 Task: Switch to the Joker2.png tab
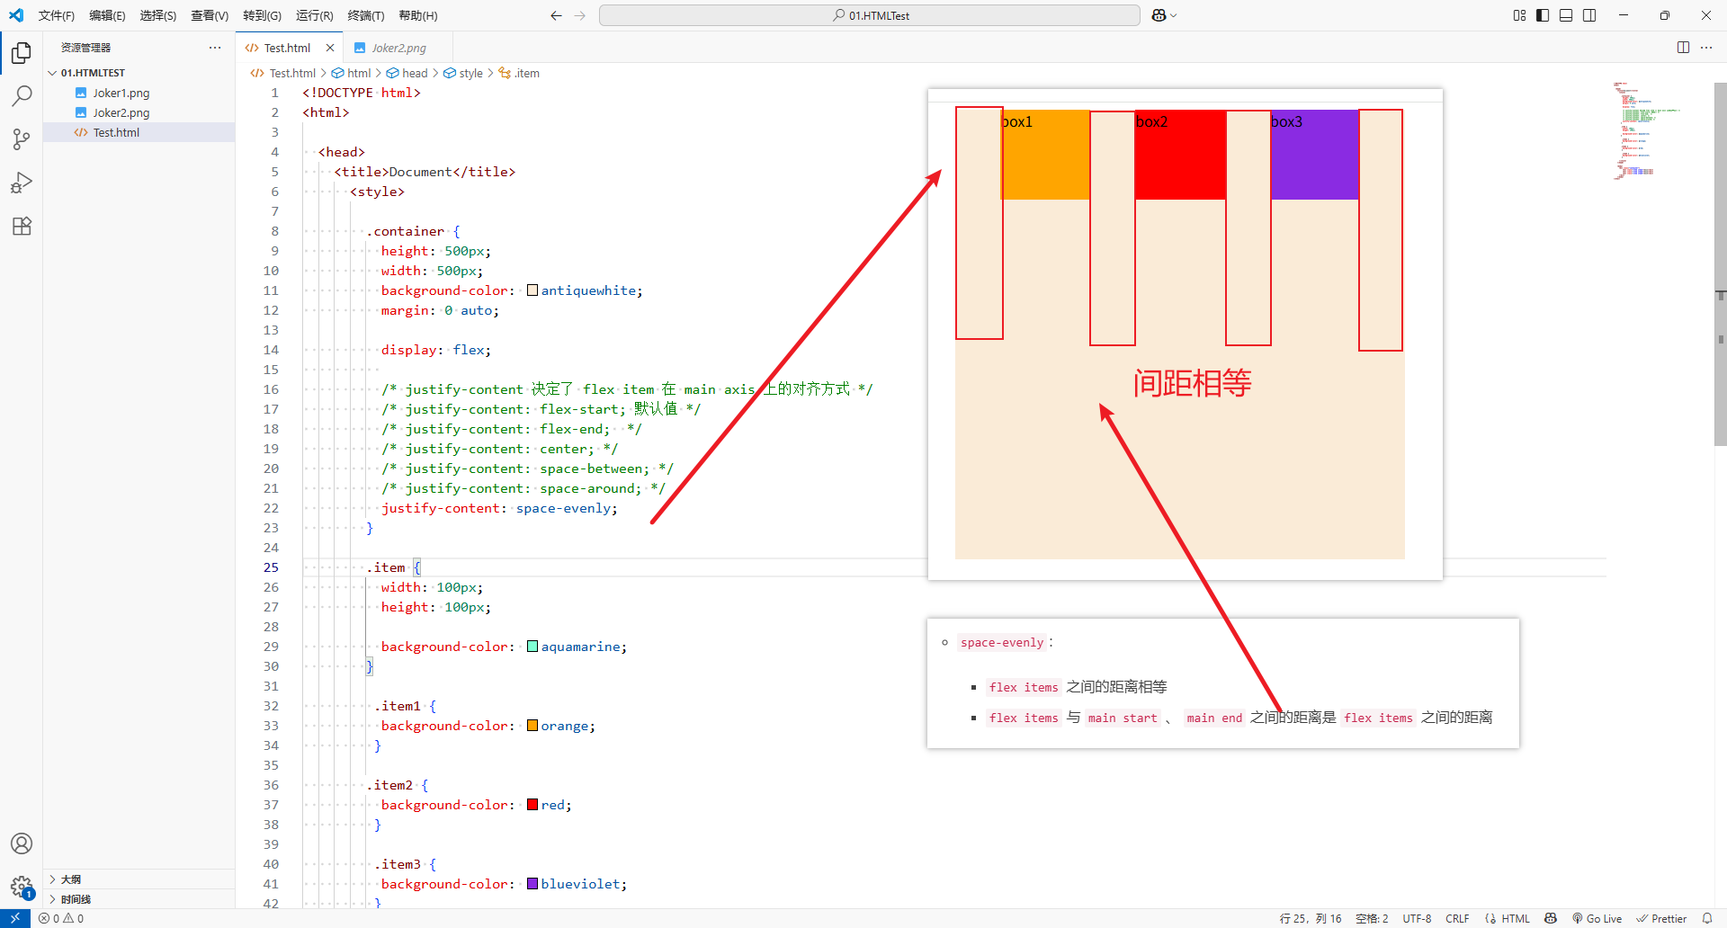point(398,48)
